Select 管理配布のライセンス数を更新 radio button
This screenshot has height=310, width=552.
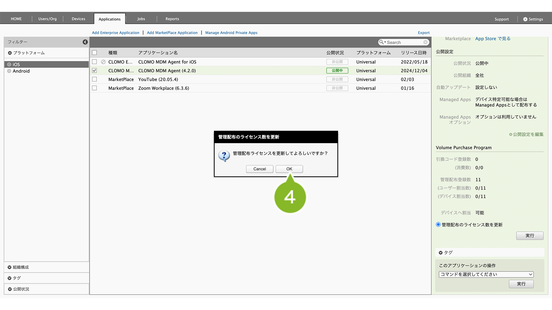pyautogui.click(x=438, y=225)
